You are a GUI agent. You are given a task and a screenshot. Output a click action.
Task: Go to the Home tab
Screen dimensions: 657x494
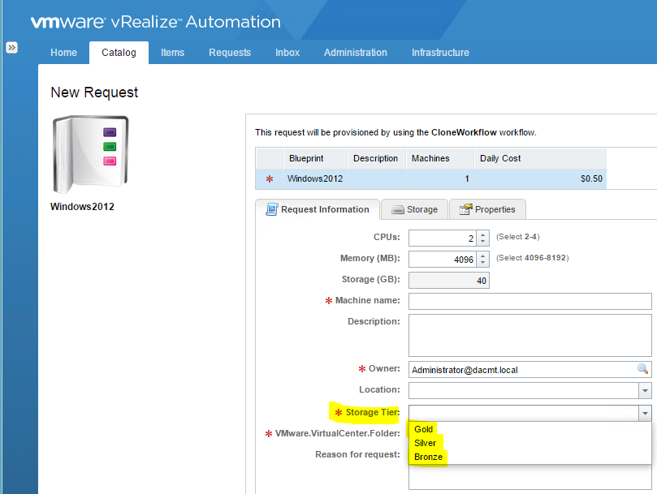[63, 53]
